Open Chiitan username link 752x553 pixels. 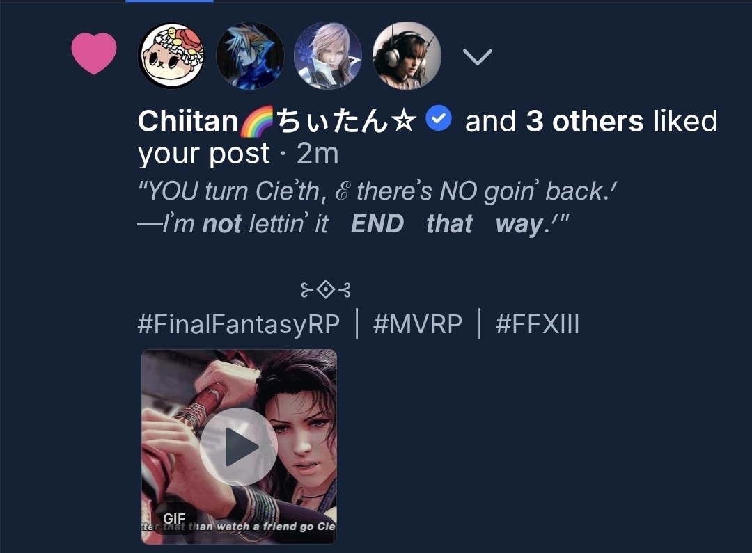276,120
